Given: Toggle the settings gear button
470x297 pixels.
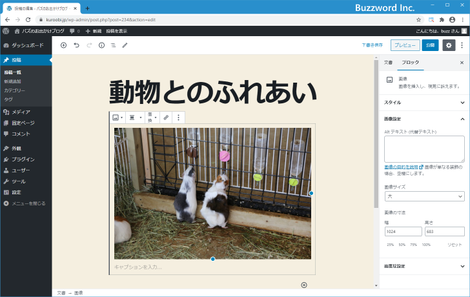Looking at the screenshot, I should point(449,45).
